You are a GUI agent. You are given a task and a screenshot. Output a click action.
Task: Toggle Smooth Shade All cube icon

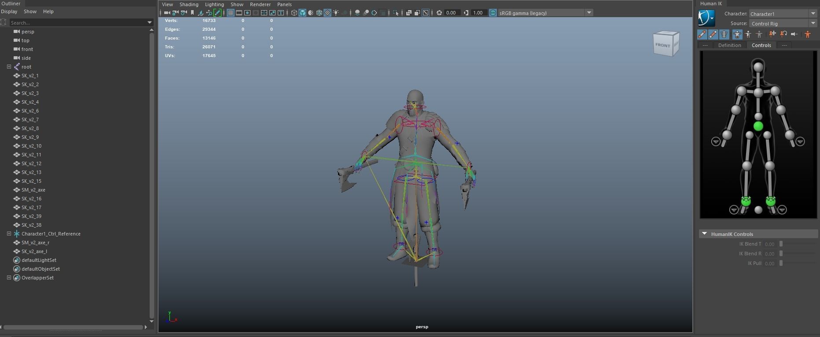tap(302, 13)
